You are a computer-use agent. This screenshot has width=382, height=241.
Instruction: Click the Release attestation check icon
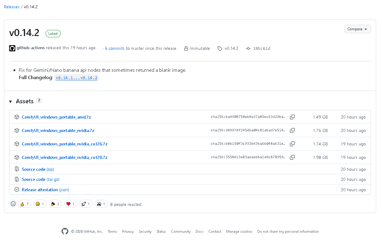(x=17, y=190)
